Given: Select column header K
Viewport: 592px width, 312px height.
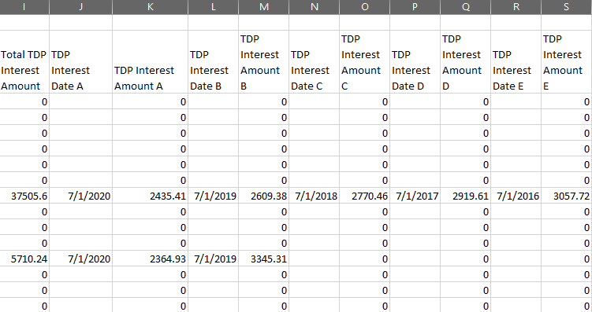Looking at the screenshot, I should pos(151,7).
